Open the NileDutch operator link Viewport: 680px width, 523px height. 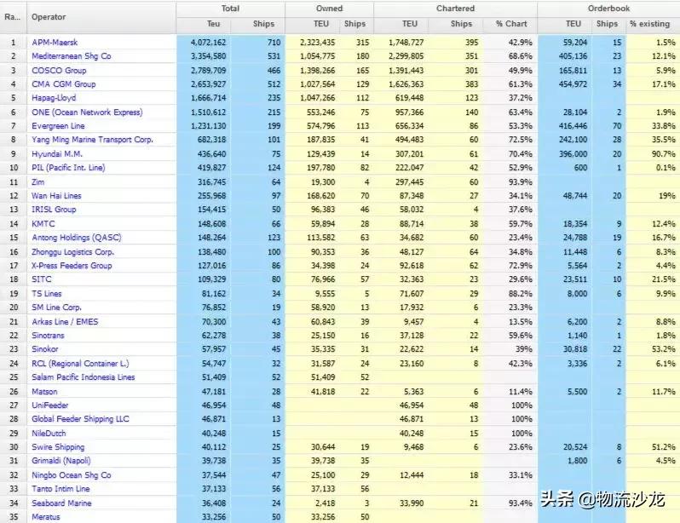point(49,434)
